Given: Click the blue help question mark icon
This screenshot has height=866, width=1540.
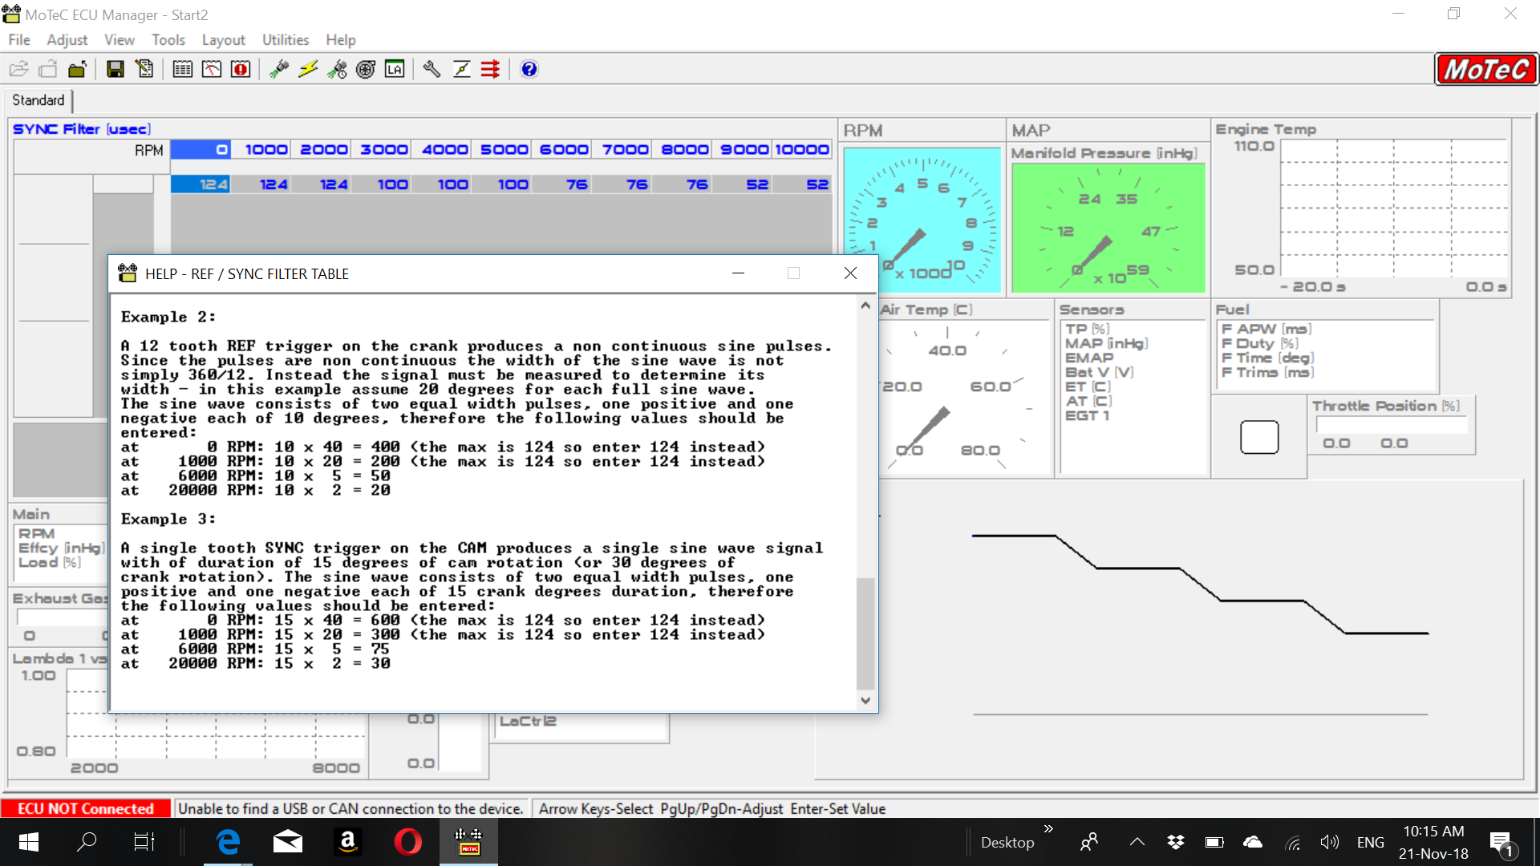Looking at the screenshot, I should 529,69.
